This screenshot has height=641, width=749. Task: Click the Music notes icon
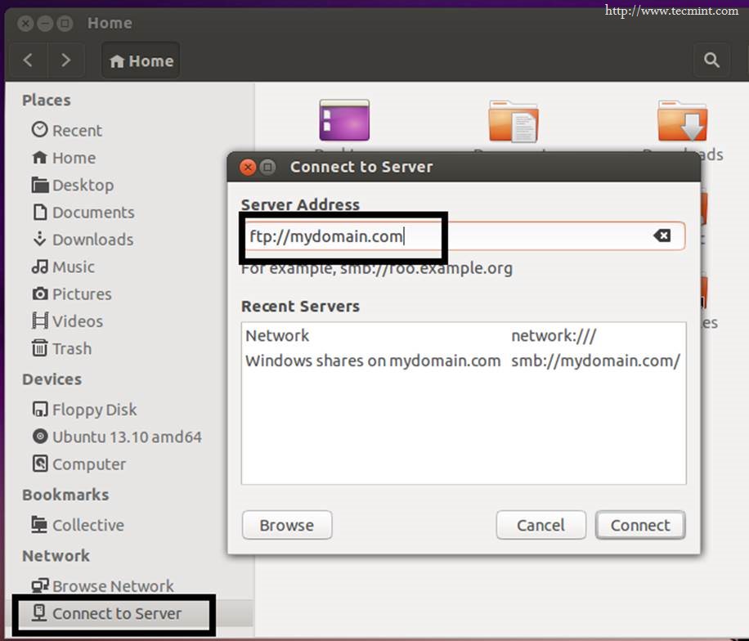[x=39, y=266]
